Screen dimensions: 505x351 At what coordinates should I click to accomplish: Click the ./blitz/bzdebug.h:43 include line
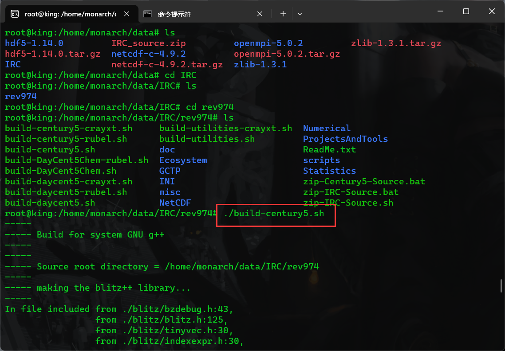178,309
